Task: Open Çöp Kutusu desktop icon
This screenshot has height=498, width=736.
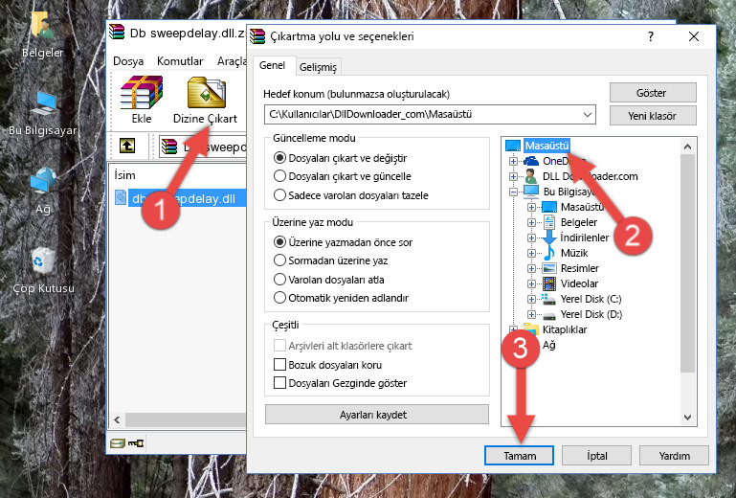Action: tap(43, 270)
